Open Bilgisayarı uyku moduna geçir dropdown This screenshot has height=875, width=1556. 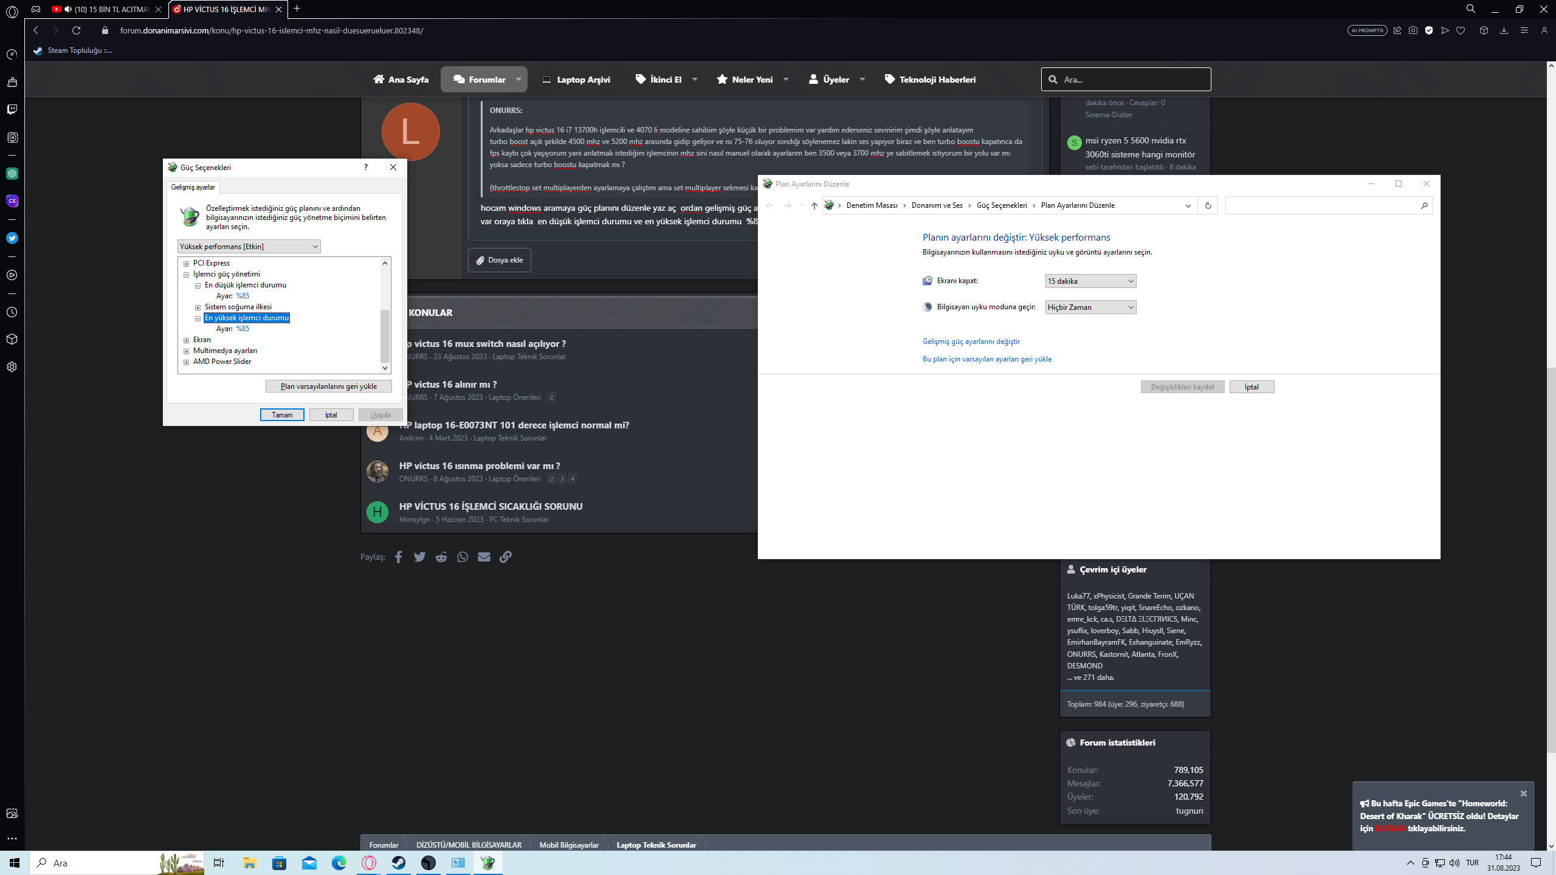(x=1090, y=307)
